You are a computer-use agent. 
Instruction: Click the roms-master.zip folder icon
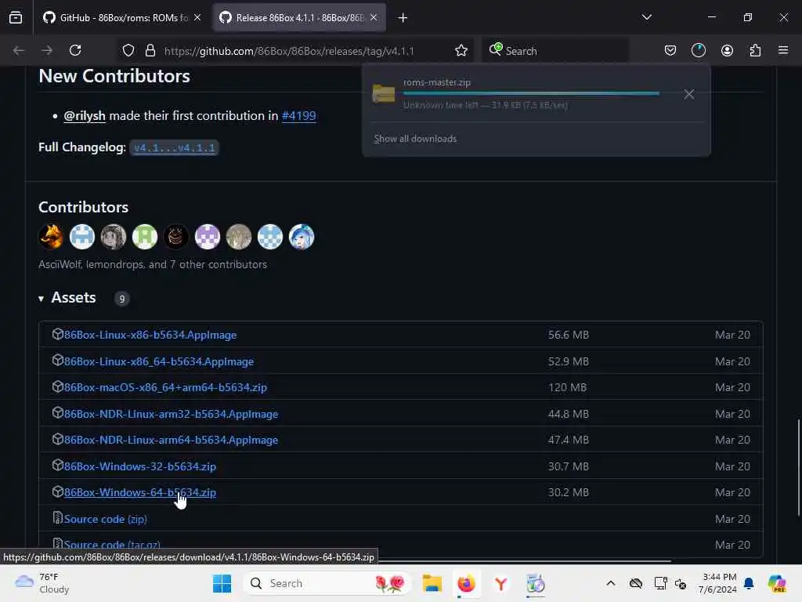pyautogui.click(x=384, y=93)
